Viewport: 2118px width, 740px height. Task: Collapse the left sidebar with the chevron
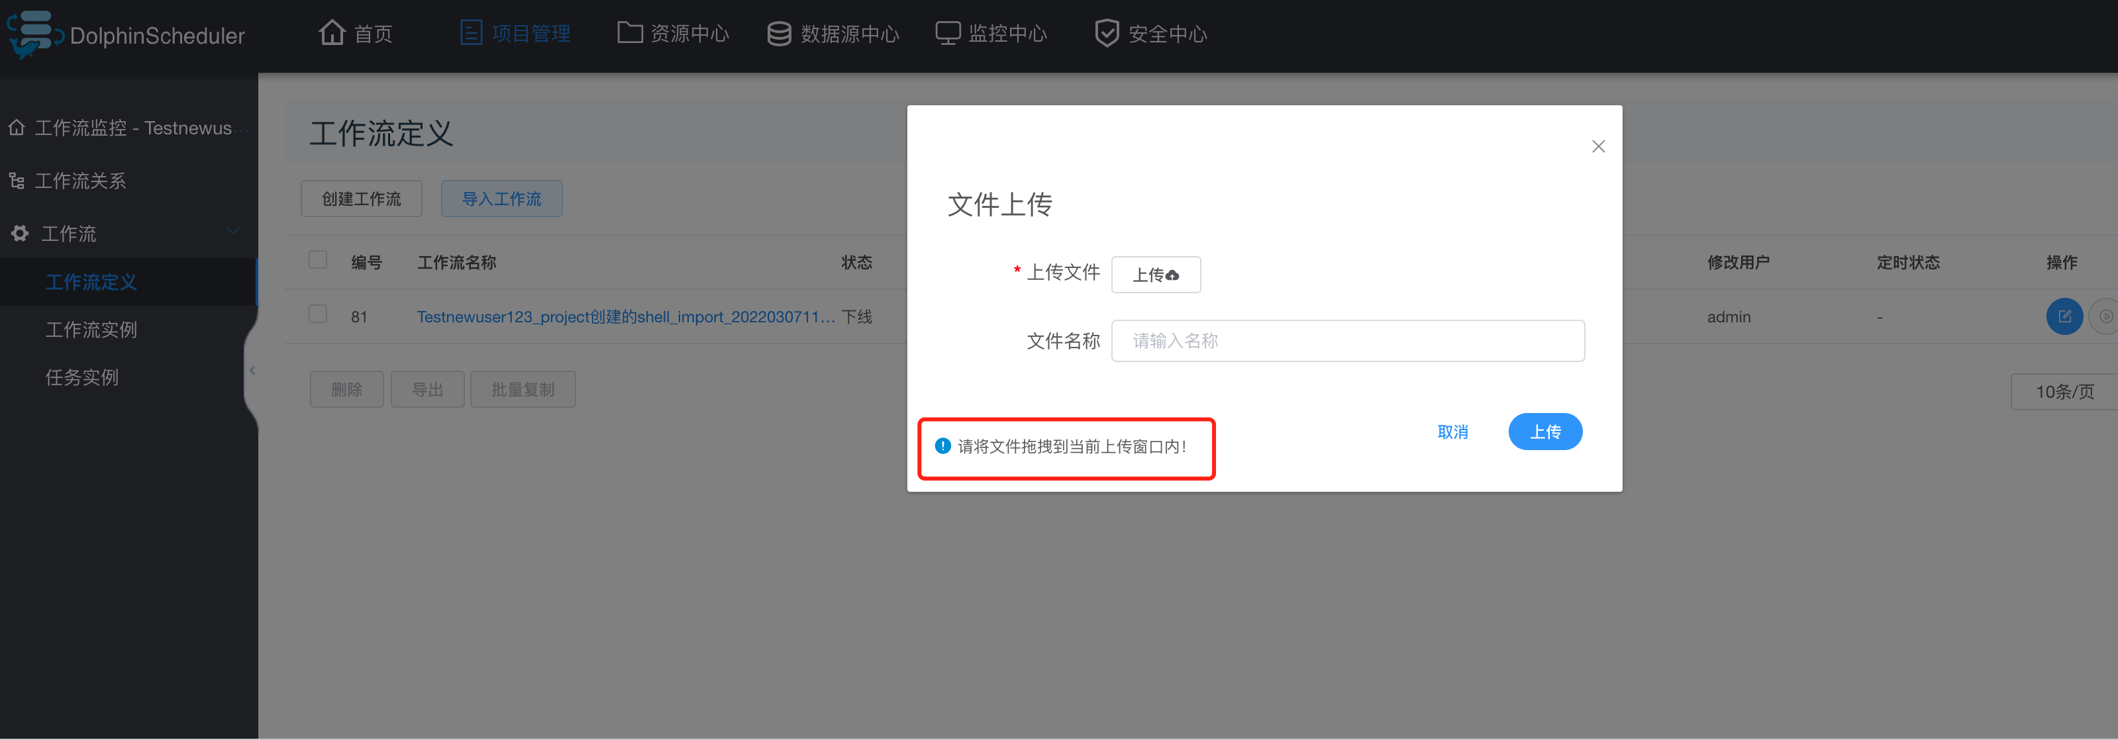(253, 371)
